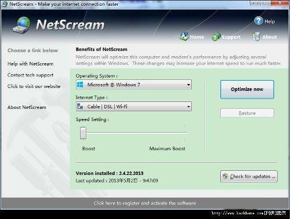Open About NetScream sidebar link
This screenshot has width=291, height=219.
pyautogui.click(x=27, y=107)
